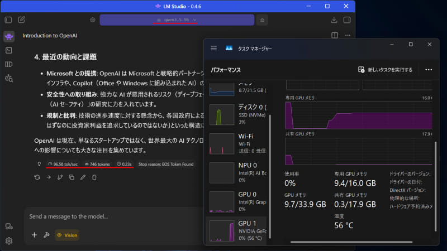Image resolution: width=447 pixels, height=251 pixels.
Task: Click '0.23s' time to first token
Action: (124, 164)
